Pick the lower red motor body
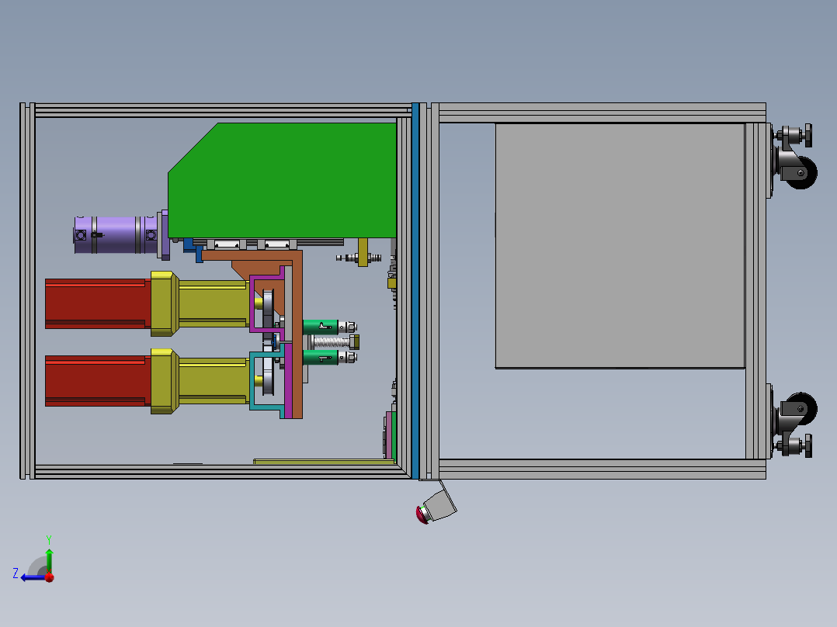Viewport: 837px width, 627px height. [x=98, y=381]
